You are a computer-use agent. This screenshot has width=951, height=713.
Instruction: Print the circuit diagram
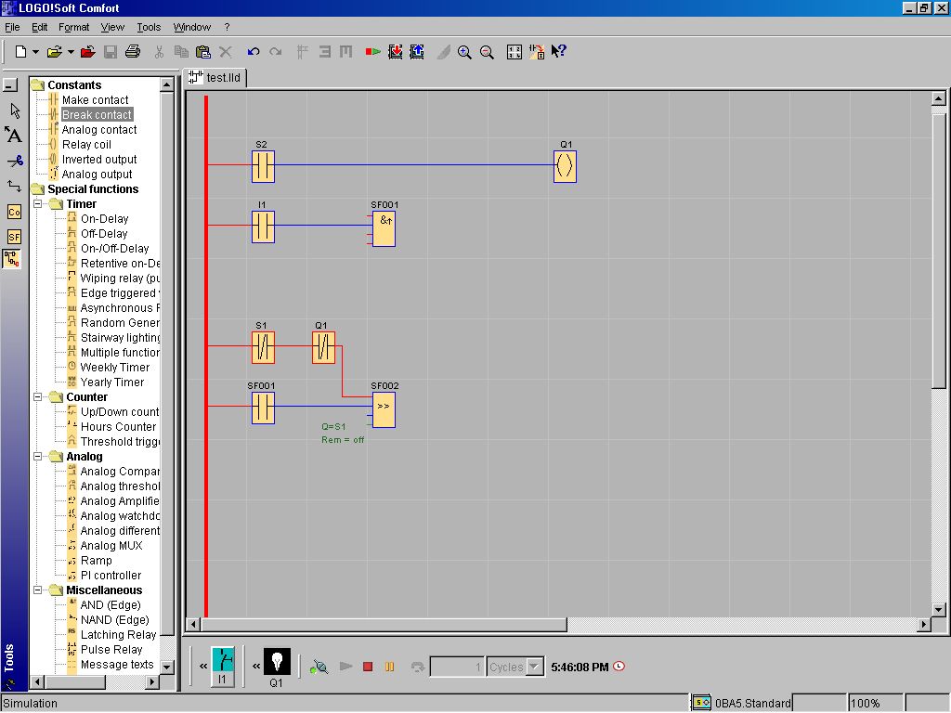coord(133,52)
